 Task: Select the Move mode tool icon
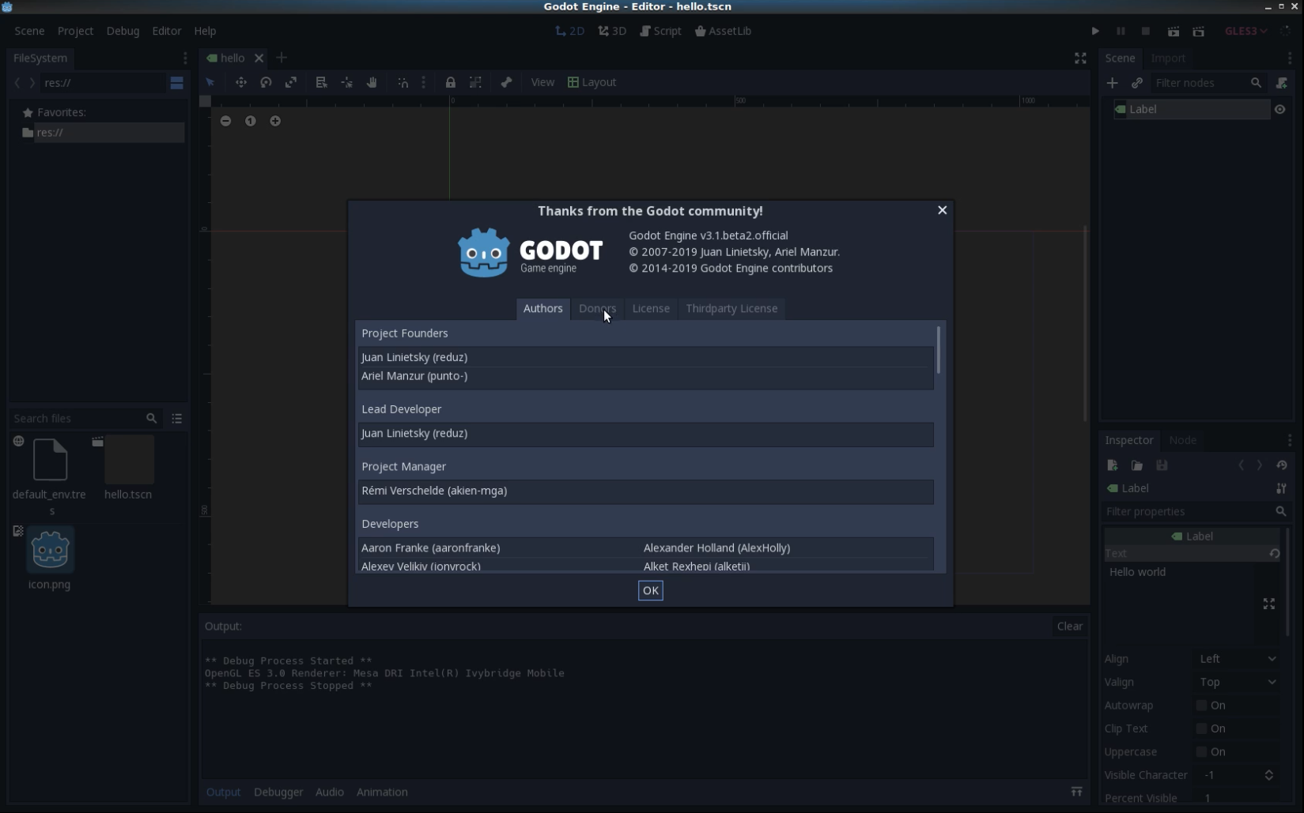click(x=240, y=82)
